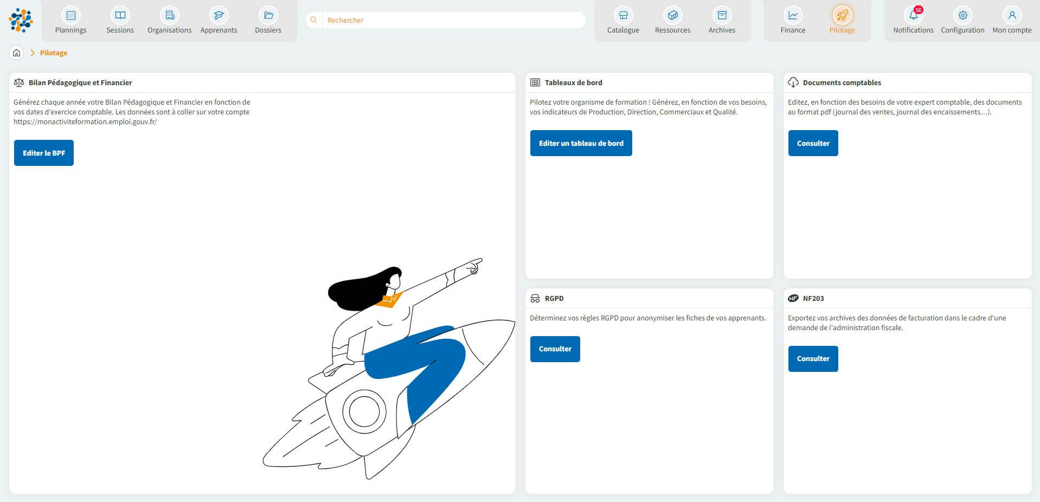Go to Sessions via book icon
This screenshot has height=502, width=1040.
click(120, 16)
